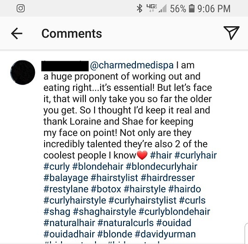Tap the red heart emoji in comment
Viewport: 248px width, 244px height.
142,155
